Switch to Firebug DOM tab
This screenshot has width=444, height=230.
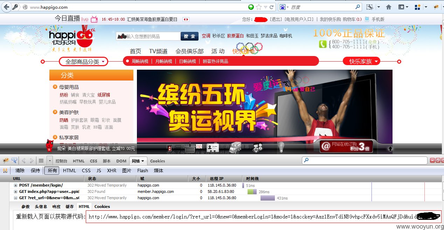121,161
